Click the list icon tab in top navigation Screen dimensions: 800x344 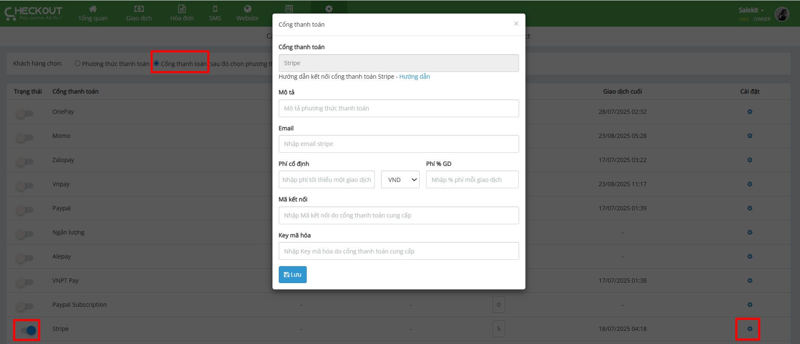pyautogui.click(x=289, y=8)
